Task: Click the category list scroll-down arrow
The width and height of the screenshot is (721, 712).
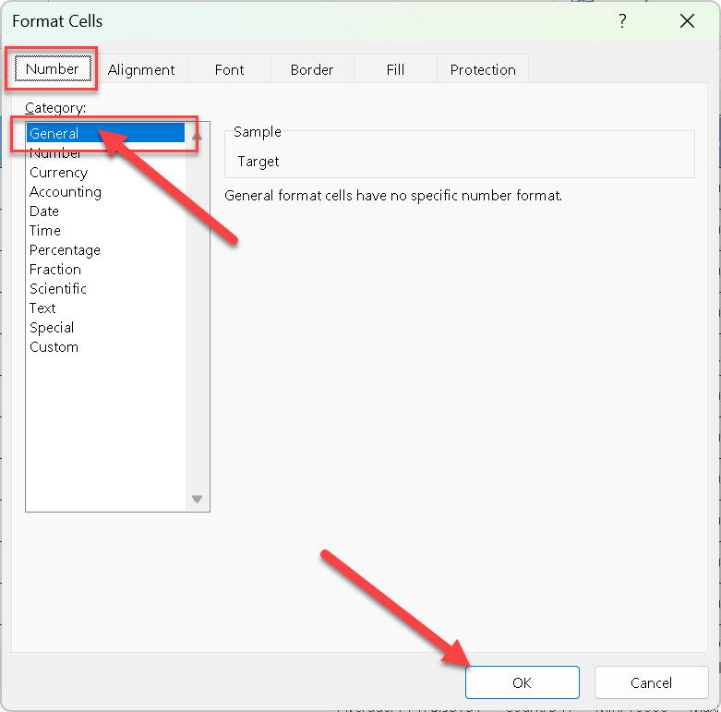Action: tap(198, 499)
